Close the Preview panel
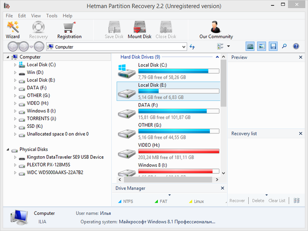This screenshot has width=308, height=231. (x=300, y=57)
